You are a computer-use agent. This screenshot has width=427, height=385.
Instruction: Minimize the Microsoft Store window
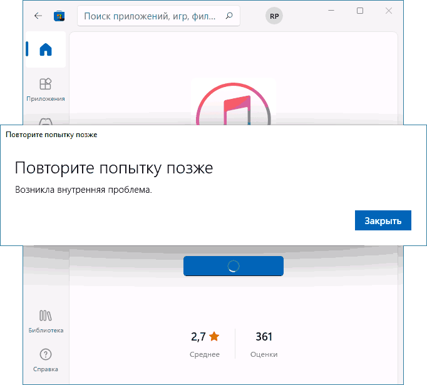click(x=331, y=11)
